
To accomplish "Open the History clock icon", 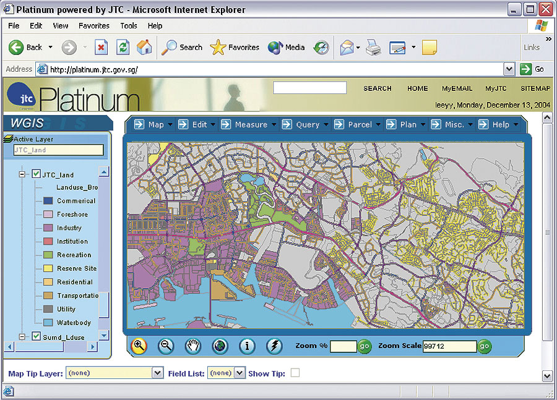I will point(321,47).
